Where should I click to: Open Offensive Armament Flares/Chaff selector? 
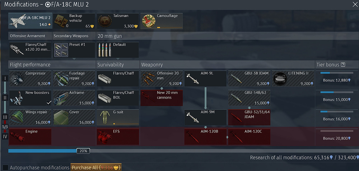(30, 50)
